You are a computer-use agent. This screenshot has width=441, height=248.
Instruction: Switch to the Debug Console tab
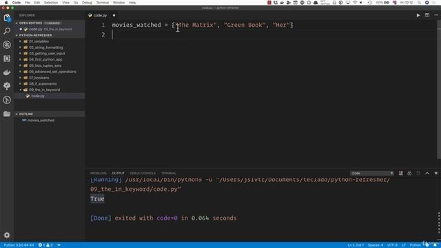tap(143, 173)
